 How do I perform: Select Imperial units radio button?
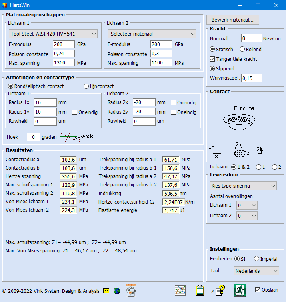[256, 259]
